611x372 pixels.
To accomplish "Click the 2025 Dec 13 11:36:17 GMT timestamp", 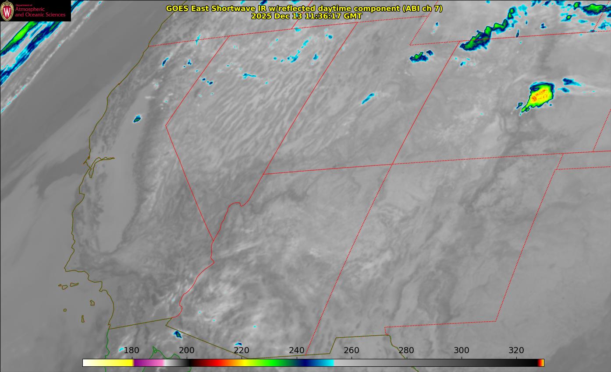I will (x=306, y=16).
